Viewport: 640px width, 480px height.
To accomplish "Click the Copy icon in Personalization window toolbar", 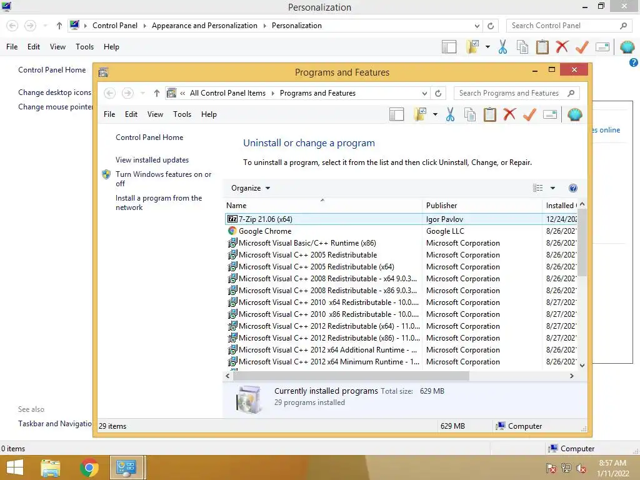I will [x=522, y=47].
